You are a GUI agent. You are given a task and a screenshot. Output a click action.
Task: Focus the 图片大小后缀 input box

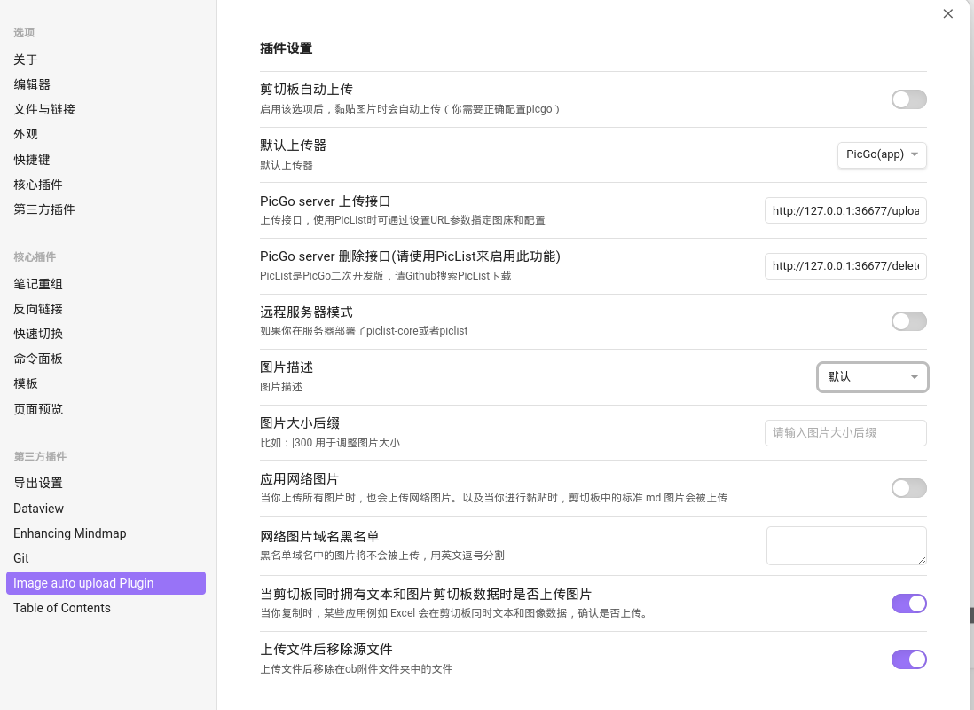[x=845, y=433]
